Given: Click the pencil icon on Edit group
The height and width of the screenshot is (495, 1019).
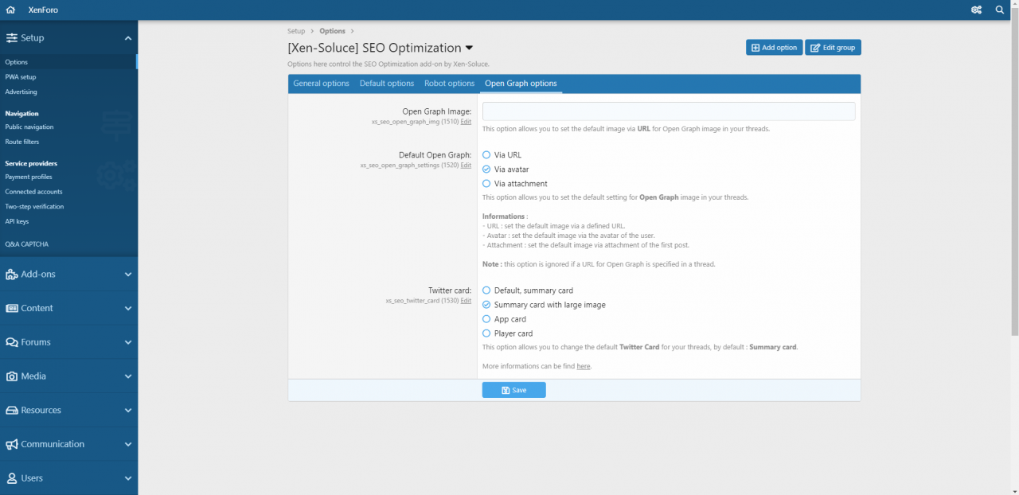Looking at the screenshot, I should [x=815, y=48].
